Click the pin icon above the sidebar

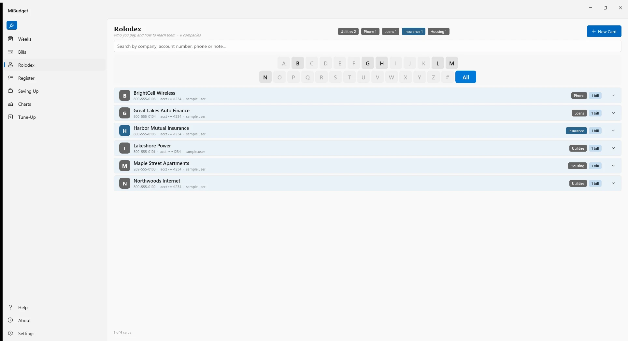point(12,25)
